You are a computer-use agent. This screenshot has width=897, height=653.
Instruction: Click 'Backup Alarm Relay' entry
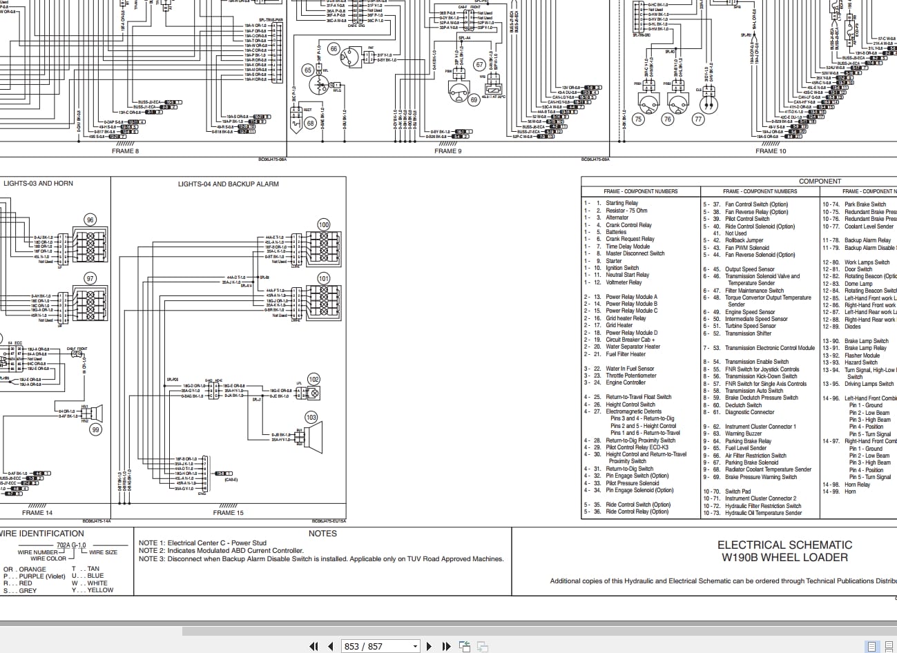[x=868, y=240]
